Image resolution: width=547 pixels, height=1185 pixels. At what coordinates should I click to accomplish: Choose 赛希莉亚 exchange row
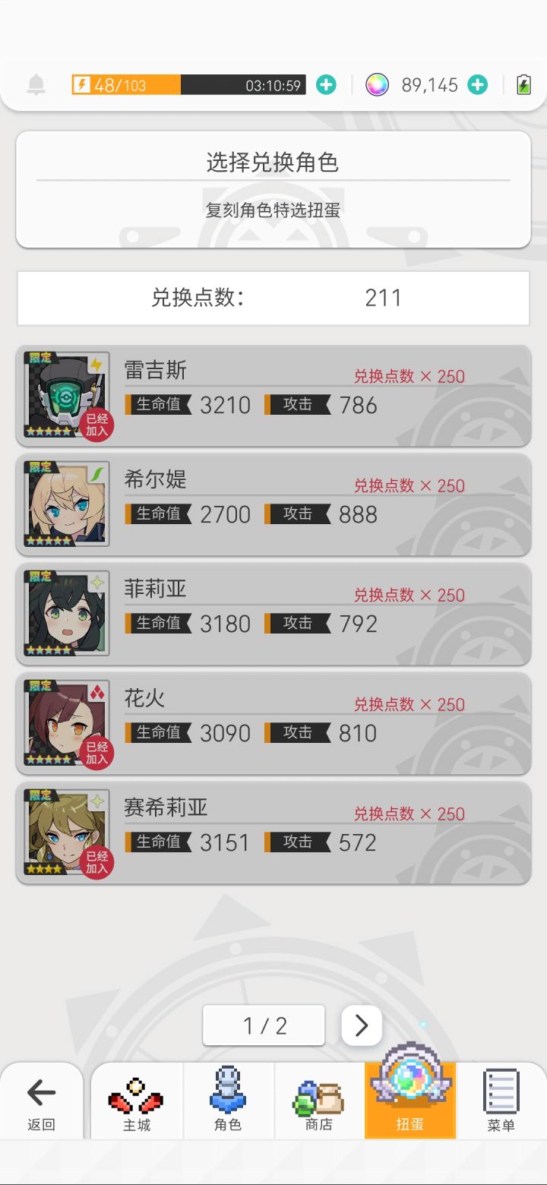273,833
